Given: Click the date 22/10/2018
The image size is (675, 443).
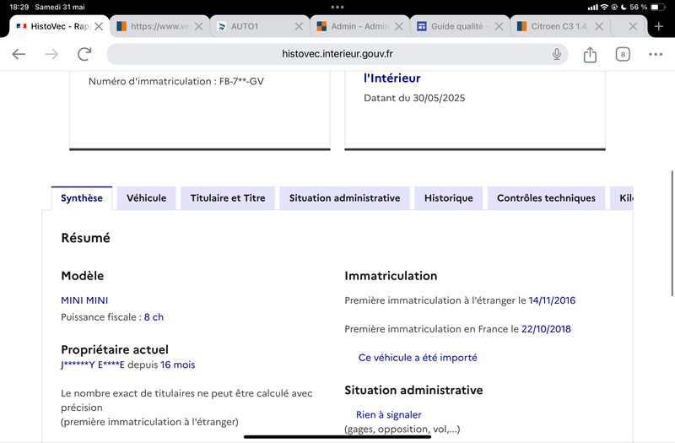Looking at the screenshot, I should pyautogui.click(x=546, y=329).
